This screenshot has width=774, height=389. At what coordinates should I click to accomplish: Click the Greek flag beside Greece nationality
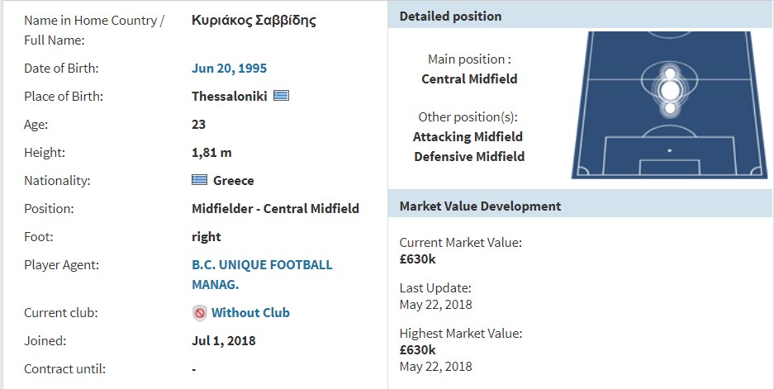pos(199,180)
